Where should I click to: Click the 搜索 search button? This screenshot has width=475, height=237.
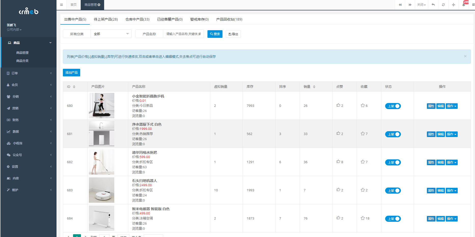[x=215, y=34]
